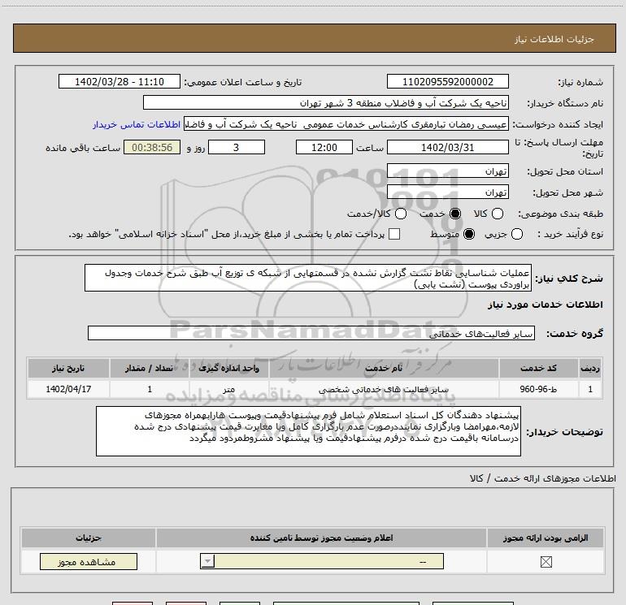Screen dimensions: 626x605
Task: Click response deadline date 1402/03/31
Action: click(447, 147)
